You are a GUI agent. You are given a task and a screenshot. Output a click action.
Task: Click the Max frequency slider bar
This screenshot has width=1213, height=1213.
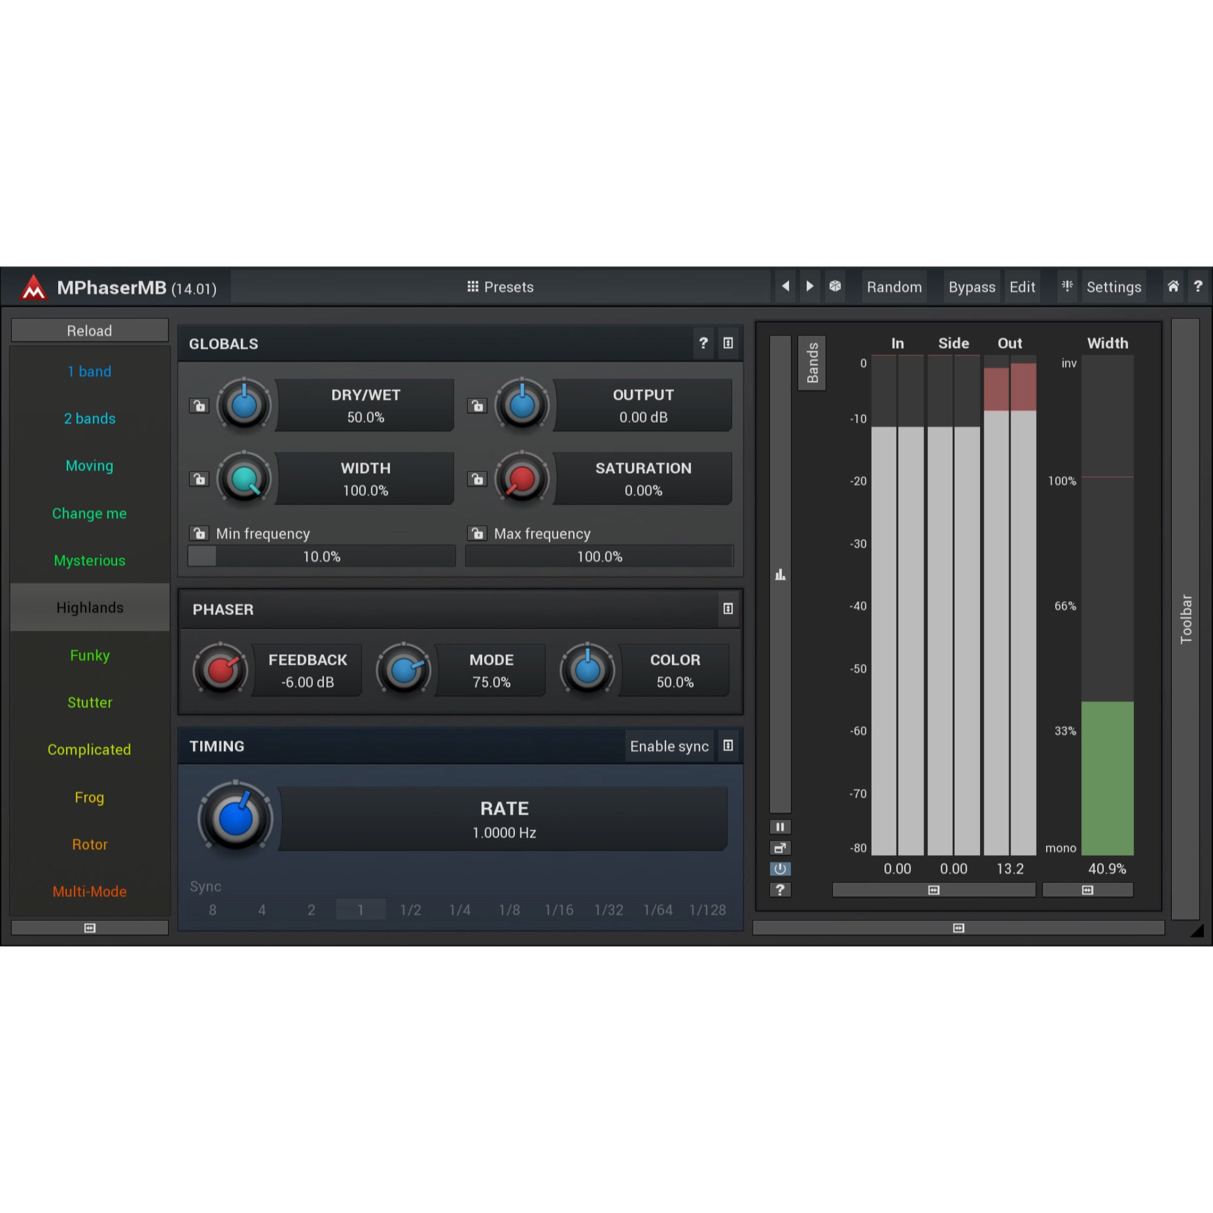click(x=600, y=556)
